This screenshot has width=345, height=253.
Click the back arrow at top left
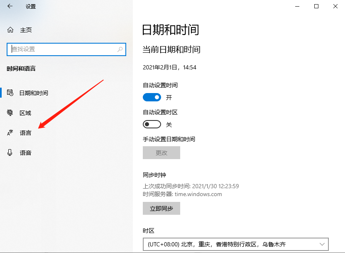[9, 6]
